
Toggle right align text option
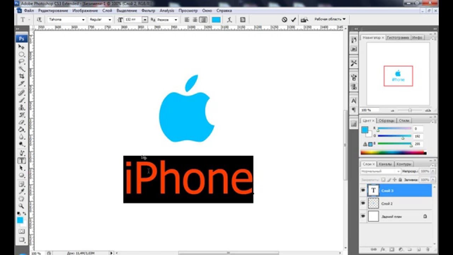[203, 20]
